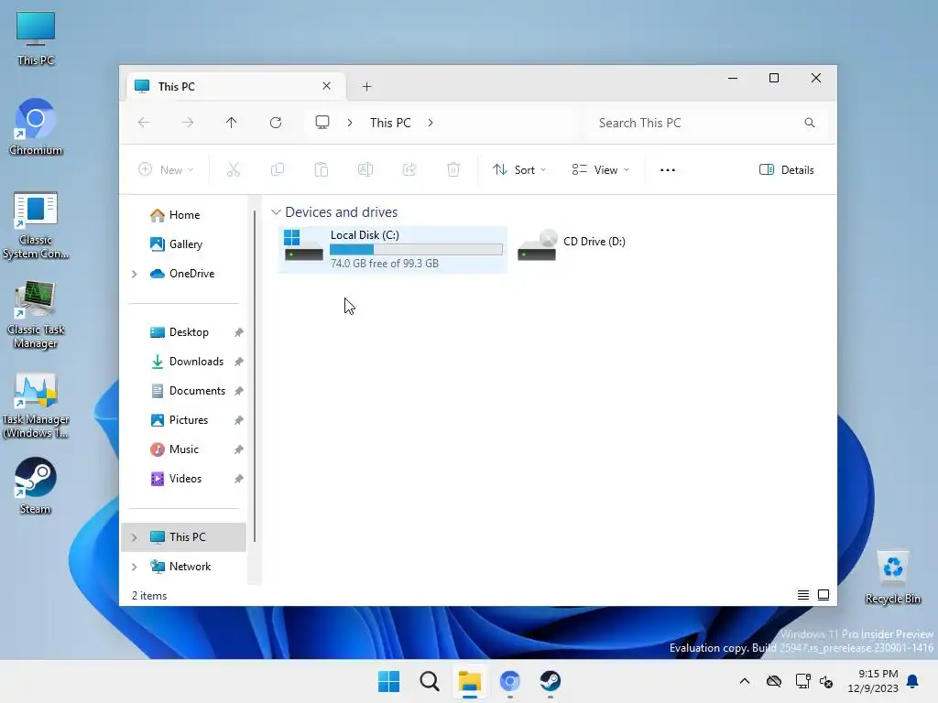Viewport: 938px width, 703px height.
Task: Open clock and date on taskbar
Action: click(x=873, y=681)
